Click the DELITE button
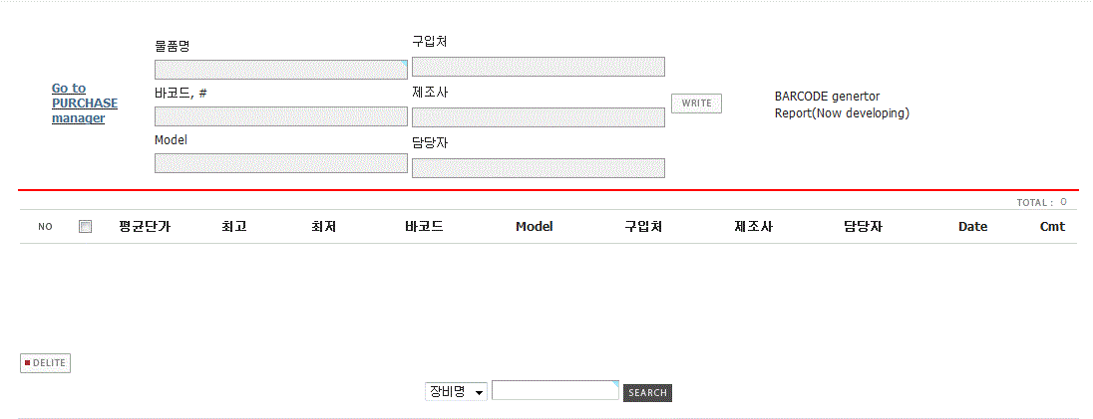 45,362
